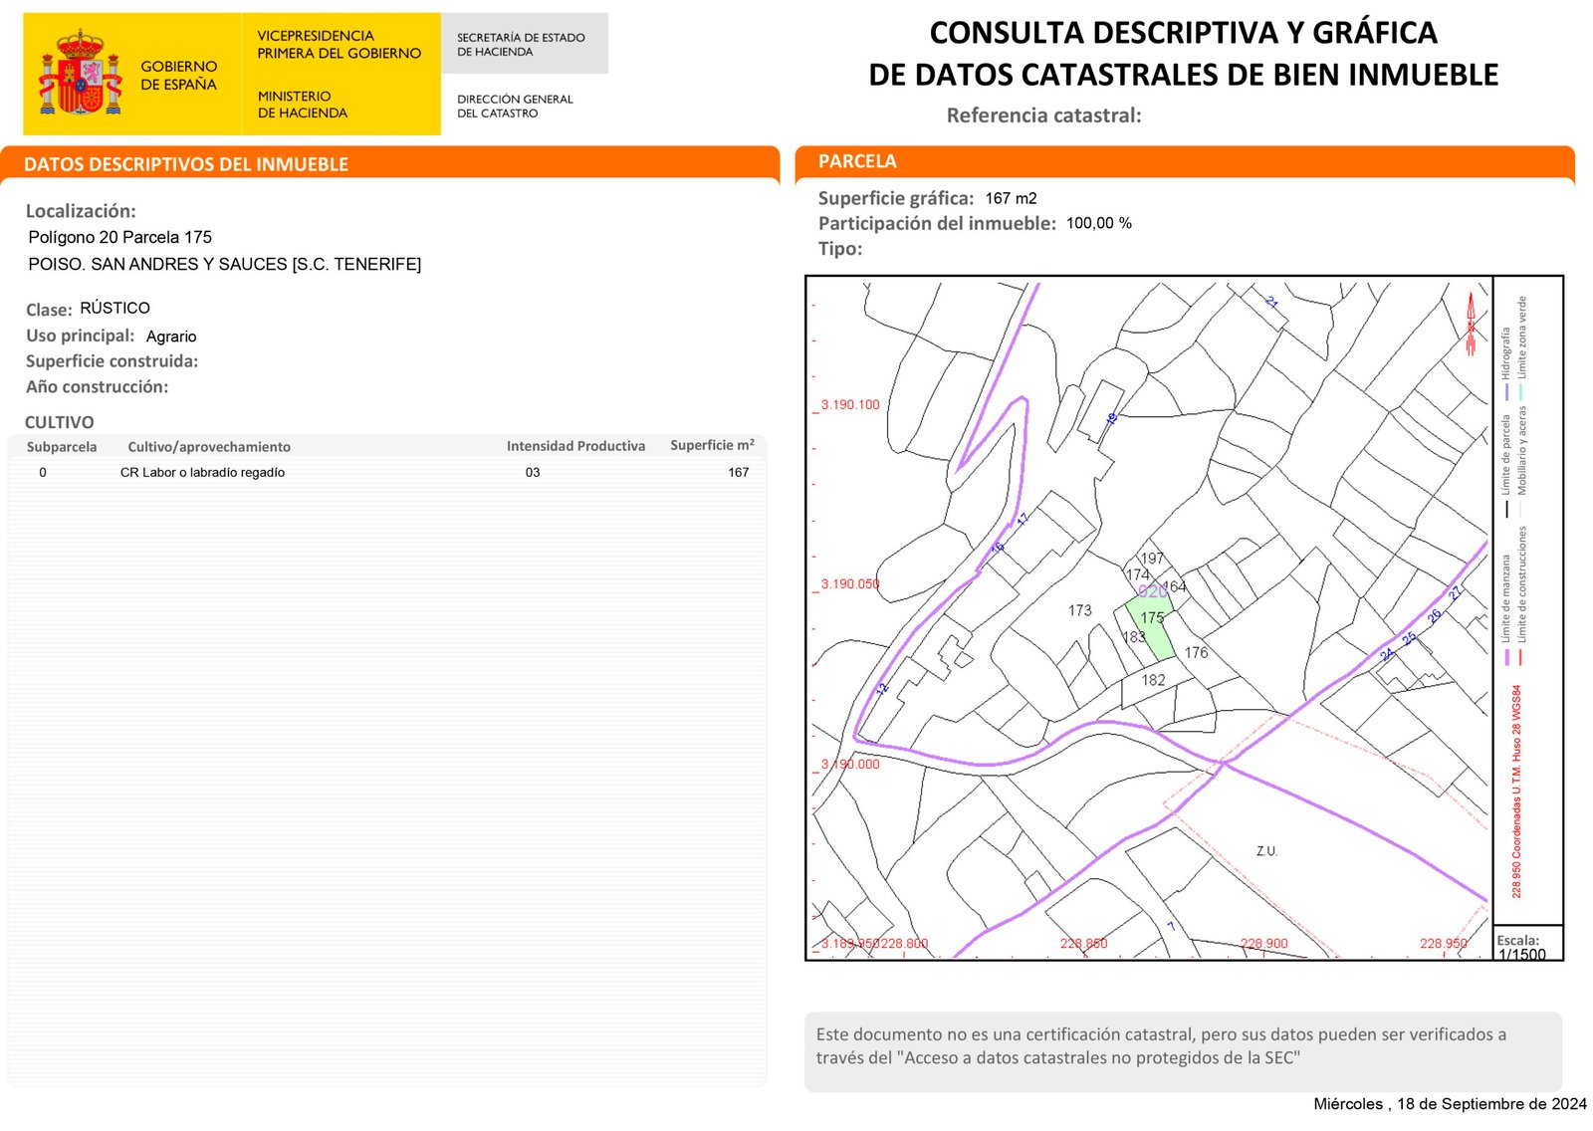Viewport: 1593px width, 1131px height.
Task: Click the 'Límite zona verde' legend label
Action: point(1521,337)
